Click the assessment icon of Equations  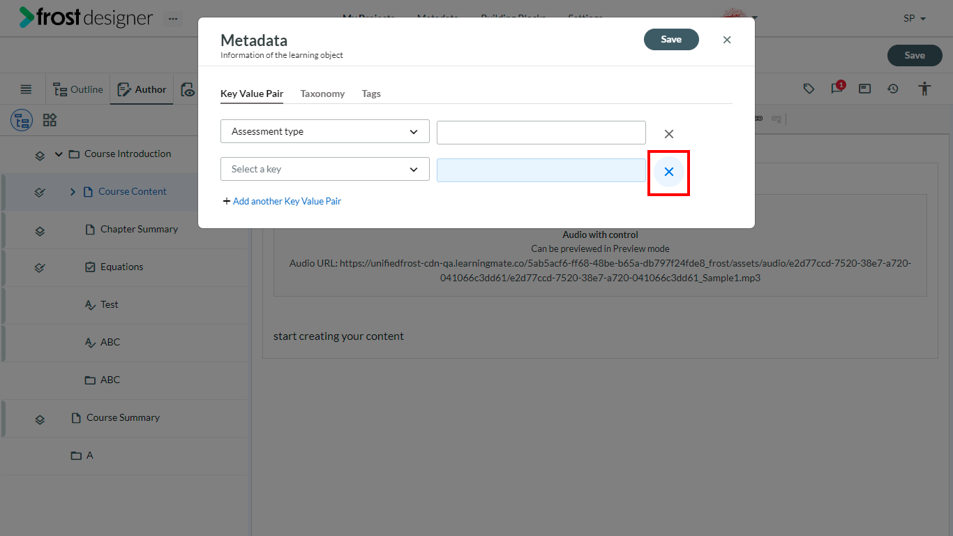tap(90, 267)
